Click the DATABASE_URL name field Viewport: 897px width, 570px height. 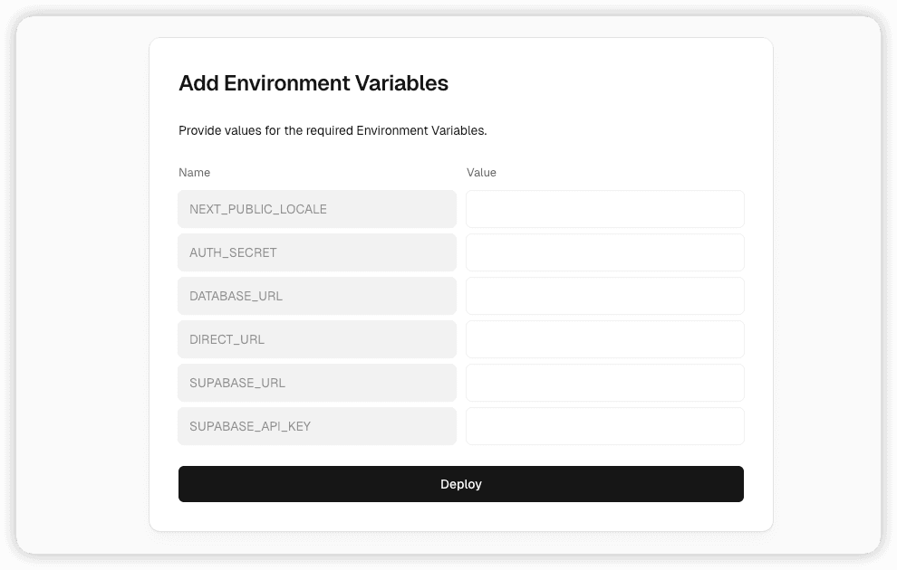pyautogui.click(x=316, y=296)
